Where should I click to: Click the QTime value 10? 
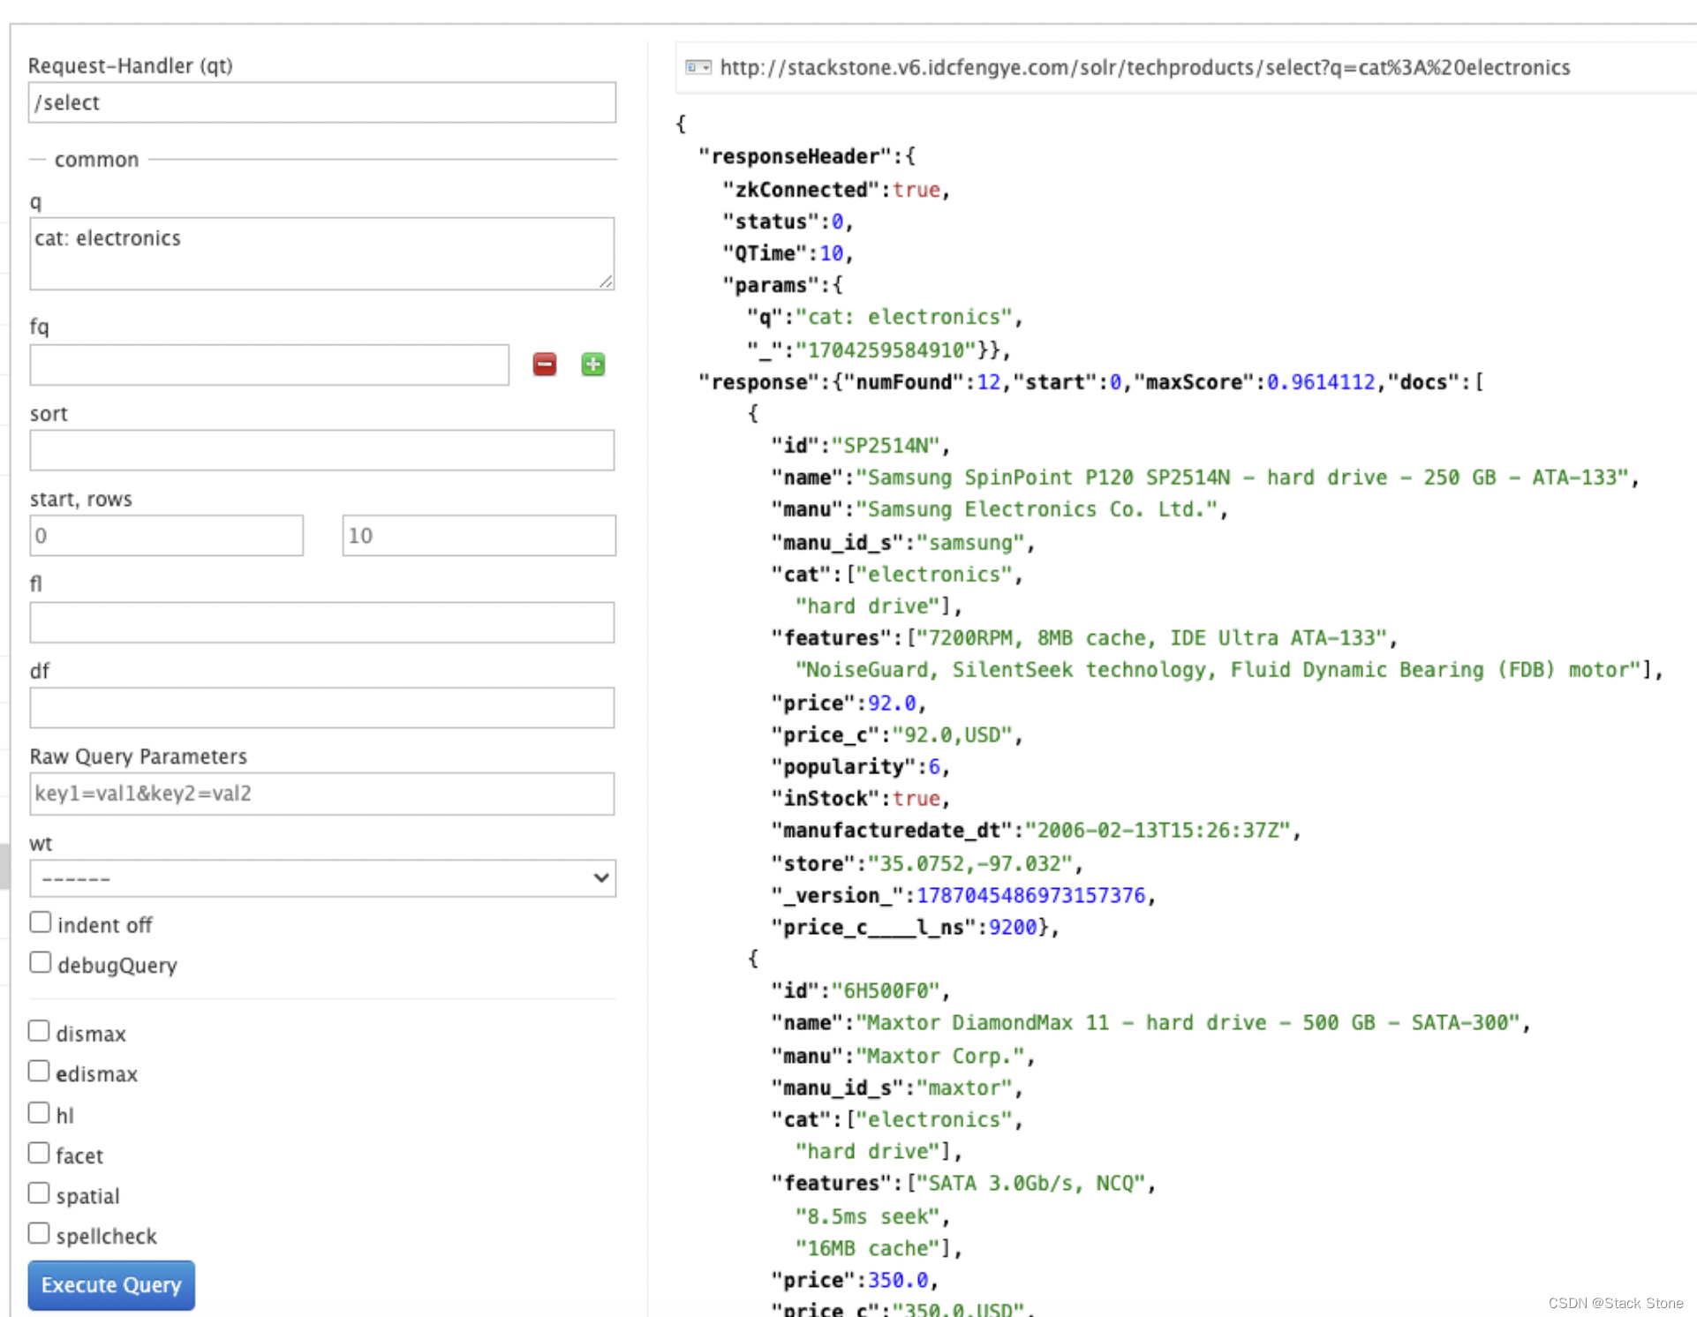point(832,254)
